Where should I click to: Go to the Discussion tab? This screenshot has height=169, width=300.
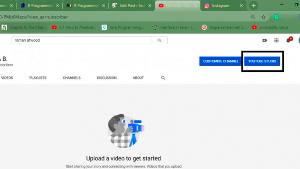pos(106,78)
